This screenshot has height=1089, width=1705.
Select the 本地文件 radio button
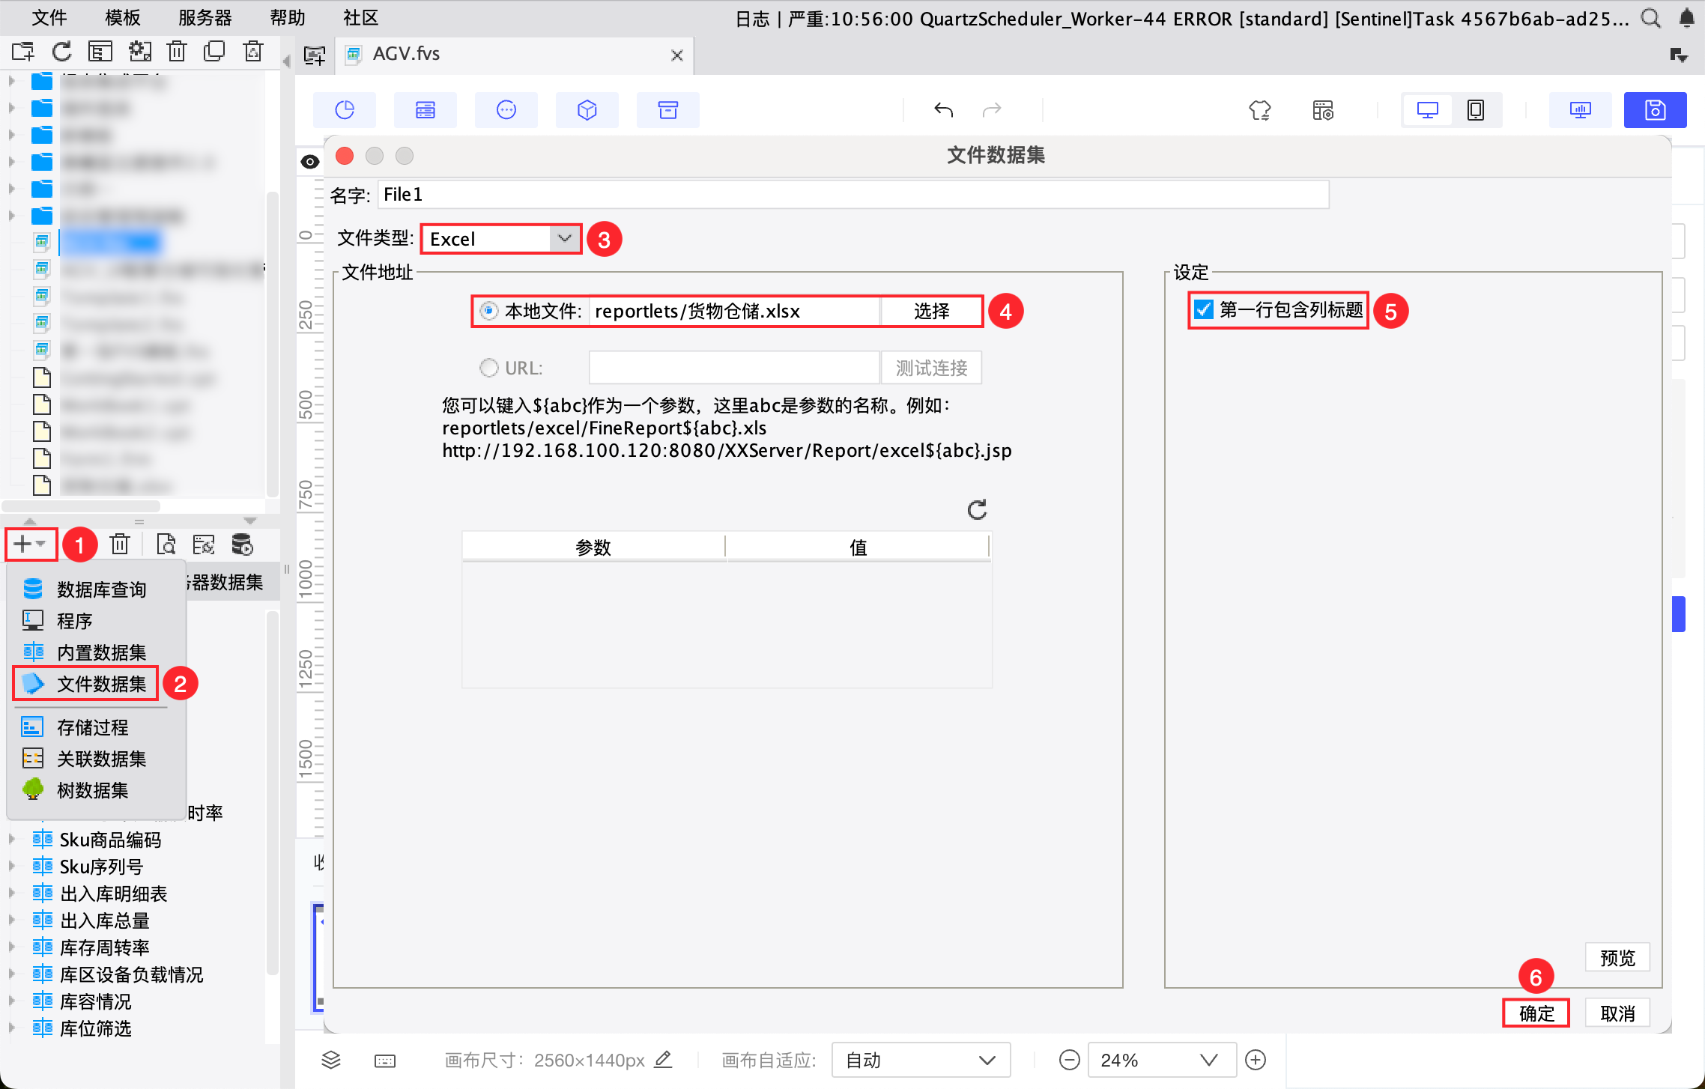point(488,311)
